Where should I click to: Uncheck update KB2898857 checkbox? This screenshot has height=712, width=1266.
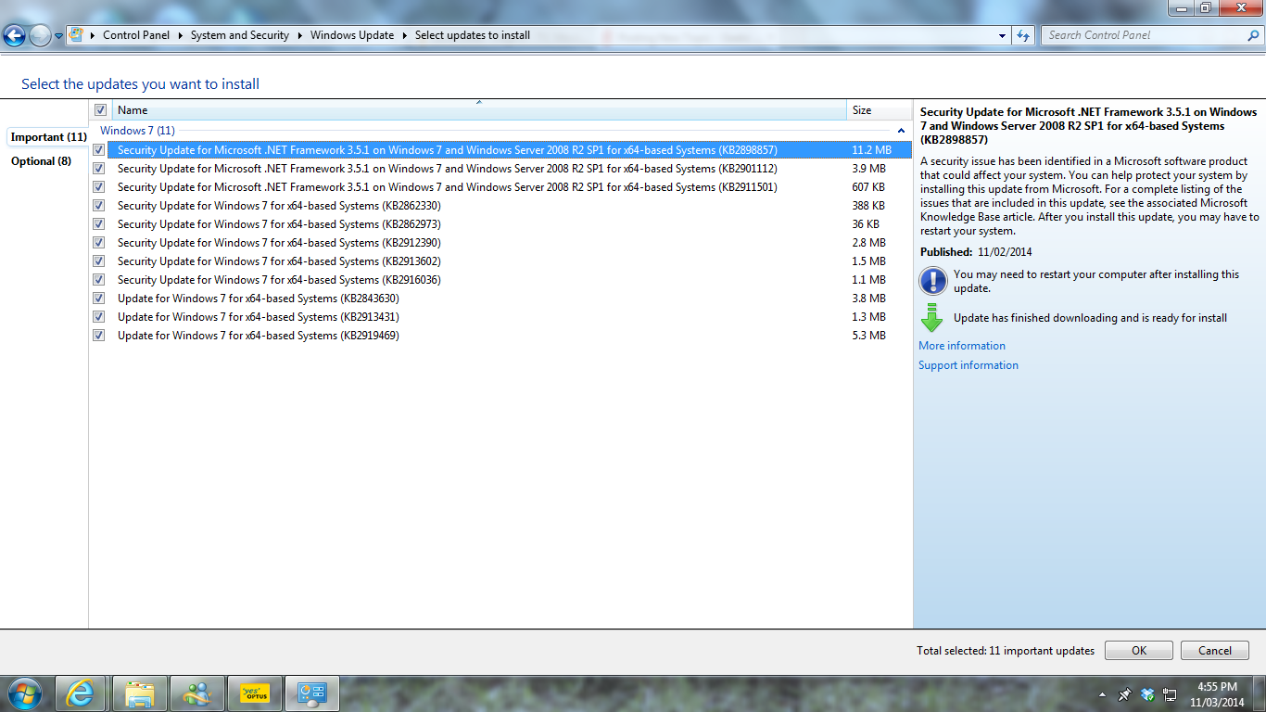(99, 150)
